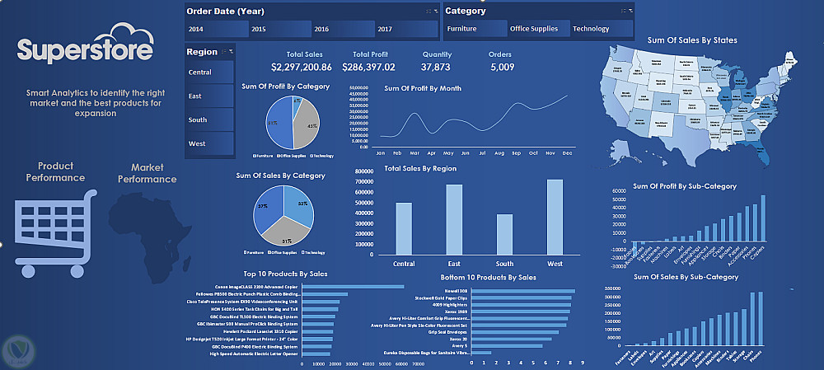
Task: Click the Grip Seal Envelopes label
Action: 447,332
